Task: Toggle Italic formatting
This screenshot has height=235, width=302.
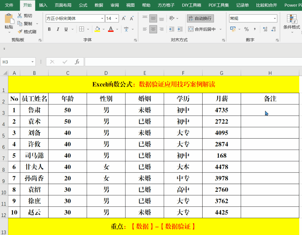Action: coord(58,29)
